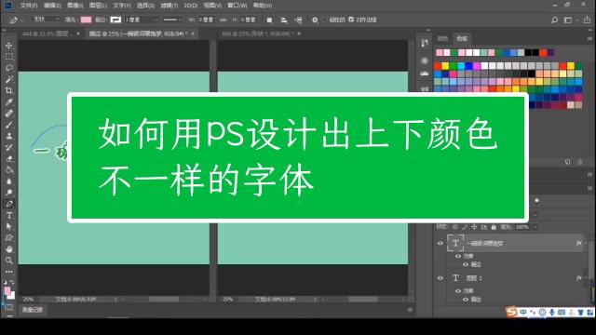Select the Zoom tool
Screen dimensions: 596x335
tap(9, 261)
